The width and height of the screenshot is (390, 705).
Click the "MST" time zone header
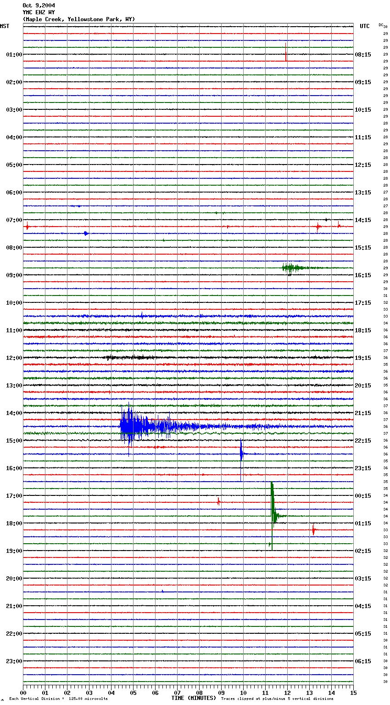coord(5,26)
